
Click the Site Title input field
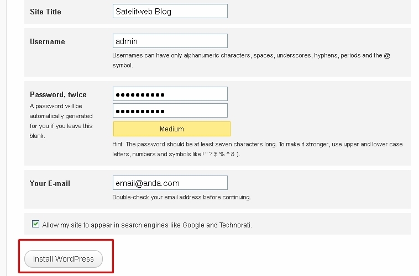coord(170,11)
